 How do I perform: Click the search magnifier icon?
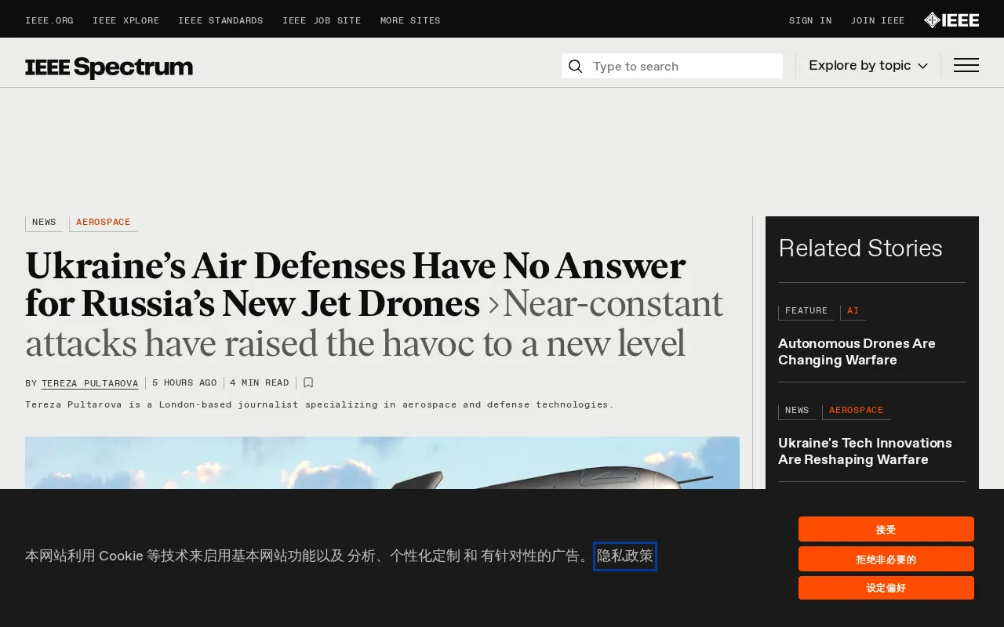pyautogui.click(x=576, y=67)
